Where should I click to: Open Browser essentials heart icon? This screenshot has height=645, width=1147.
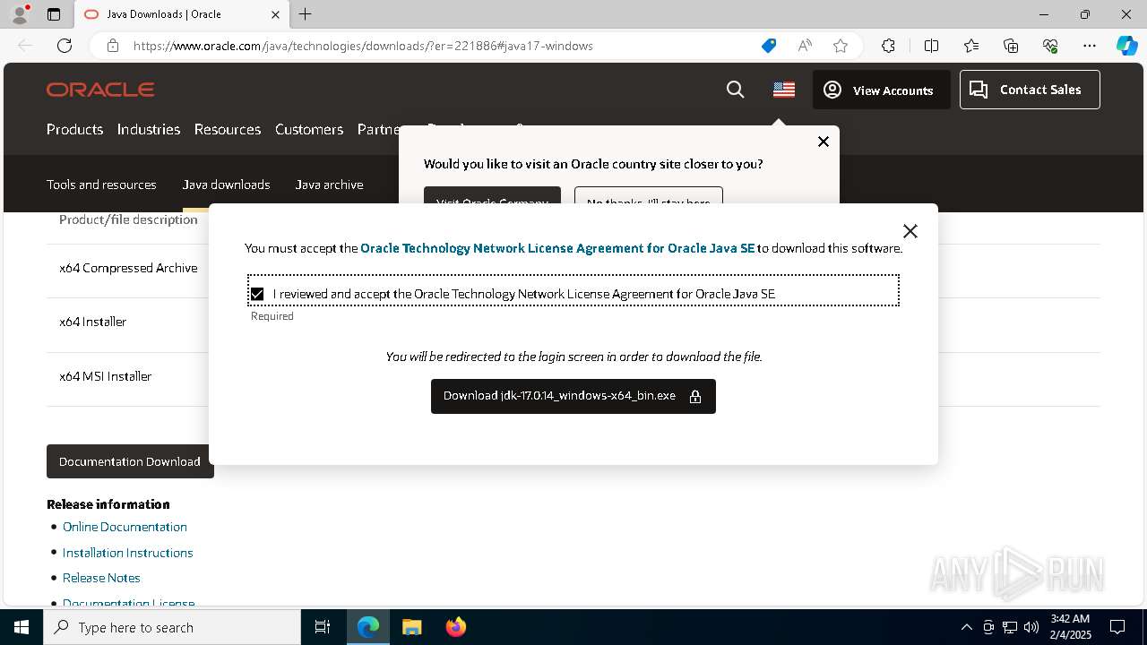(x=1050, y=46)
